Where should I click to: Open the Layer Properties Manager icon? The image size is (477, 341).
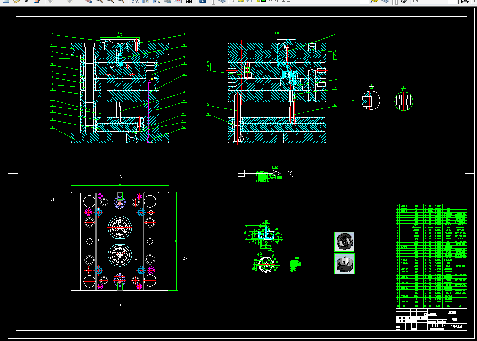click(x=222, y=1)
